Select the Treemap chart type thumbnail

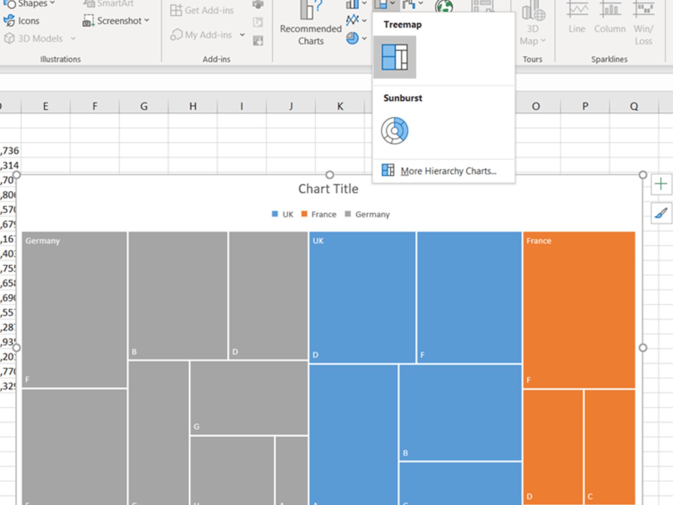(x=395, y=57)
